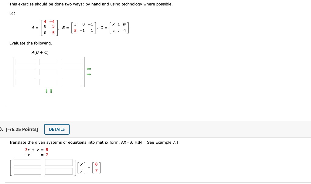Click the green up arrow to add a row

coord(50,91)
